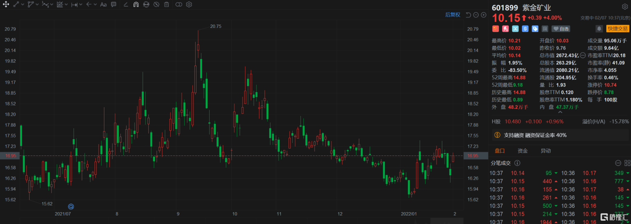Click the 20.75 high price label
Image resolution: width=631 pixels, height=224 pixels.
pyautogui.click(x=215, y=26)
